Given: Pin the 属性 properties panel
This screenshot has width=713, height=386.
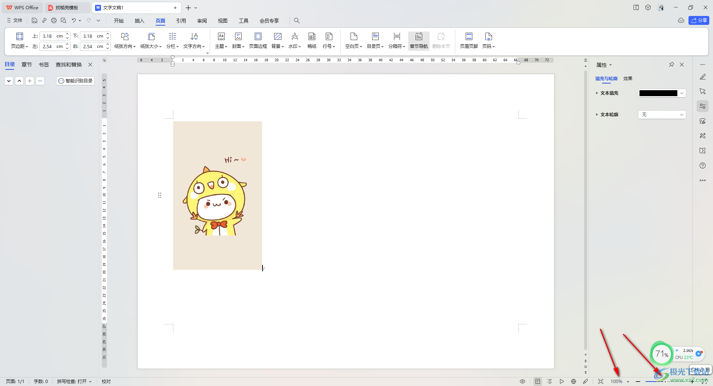Looking at the screenshot, I should (671, 65).
